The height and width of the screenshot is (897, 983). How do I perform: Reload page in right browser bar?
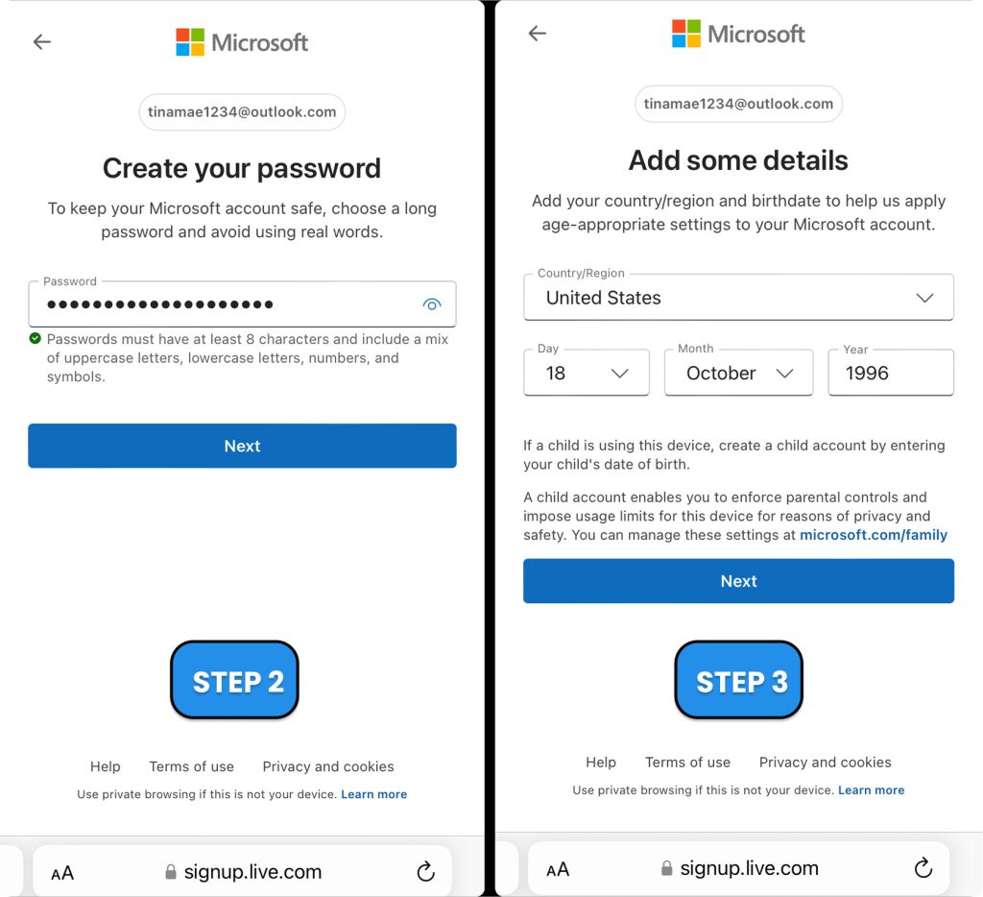[x=923, y=867]
